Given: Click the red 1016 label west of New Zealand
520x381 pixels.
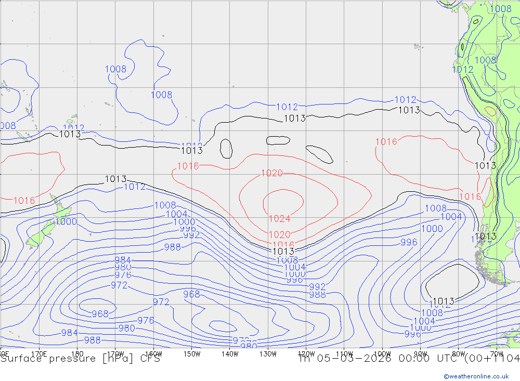Looking at the screenshot, I should click(x=24, y=201).
